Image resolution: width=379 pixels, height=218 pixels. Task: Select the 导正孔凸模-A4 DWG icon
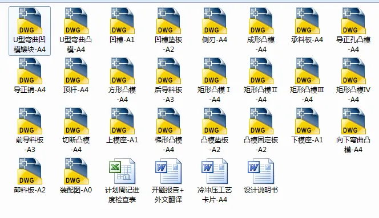(x=353, y=20)
